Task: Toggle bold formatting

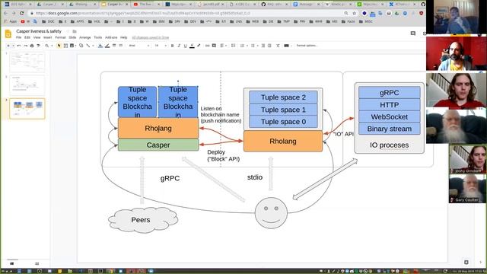Action: click(x=173, y=46)
